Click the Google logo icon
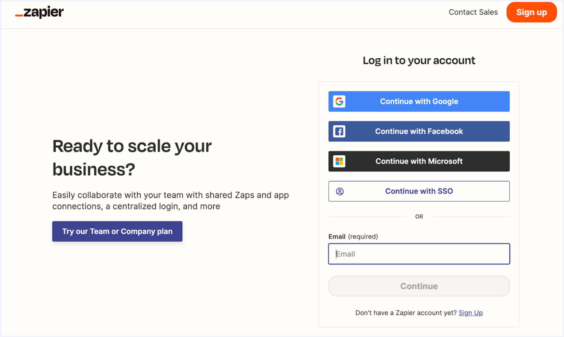 coord(339,101)
